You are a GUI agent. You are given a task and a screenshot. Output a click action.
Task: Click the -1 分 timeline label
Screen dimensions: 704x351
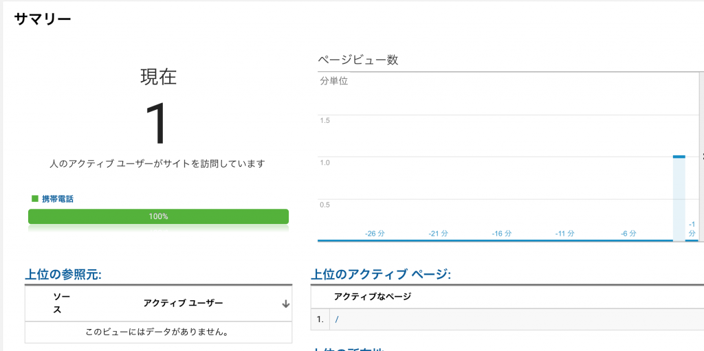(x=692, y=229)
